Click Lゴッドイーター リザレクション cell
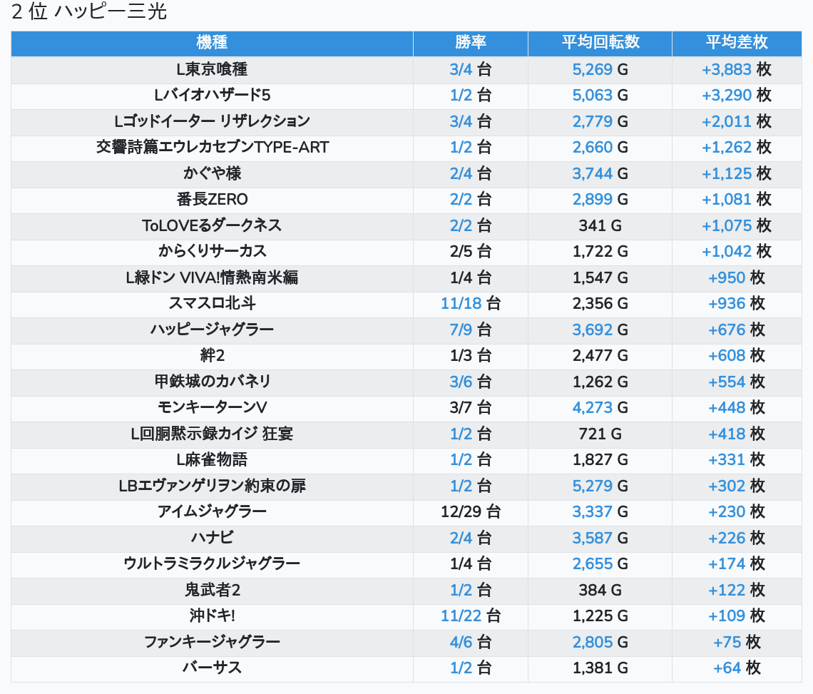 [212, 121]
